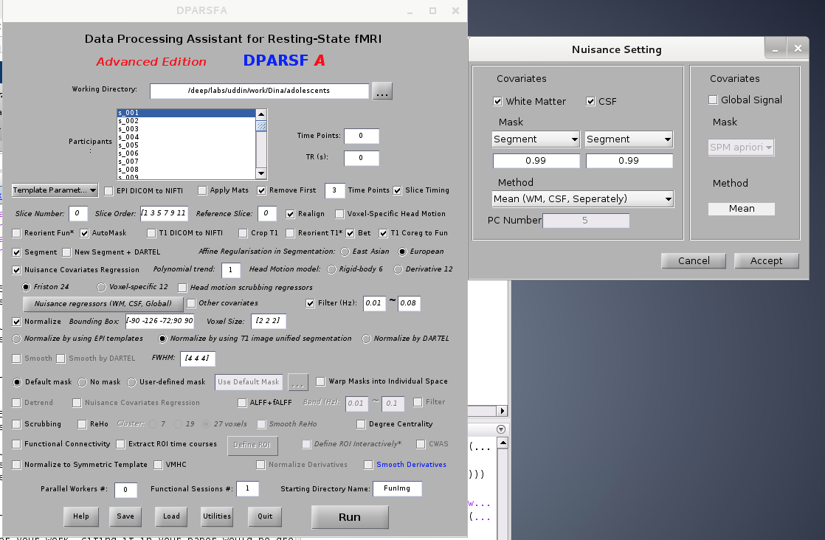
Task: Click participants list scroll up arrow
Action: tap(261, 114)
